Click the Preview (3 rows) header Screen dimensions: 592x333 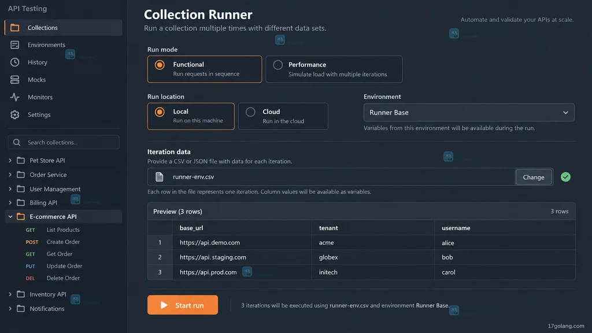(x=177, y=212)
